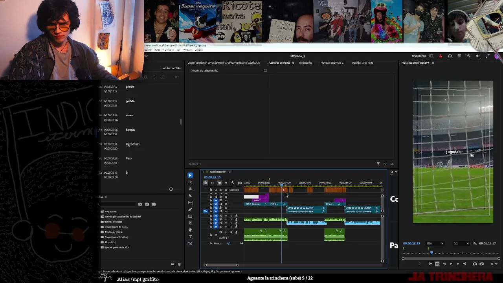The image size is (503, 283).
Task: Add a marker in the timeline header
Action: (226, 183)
